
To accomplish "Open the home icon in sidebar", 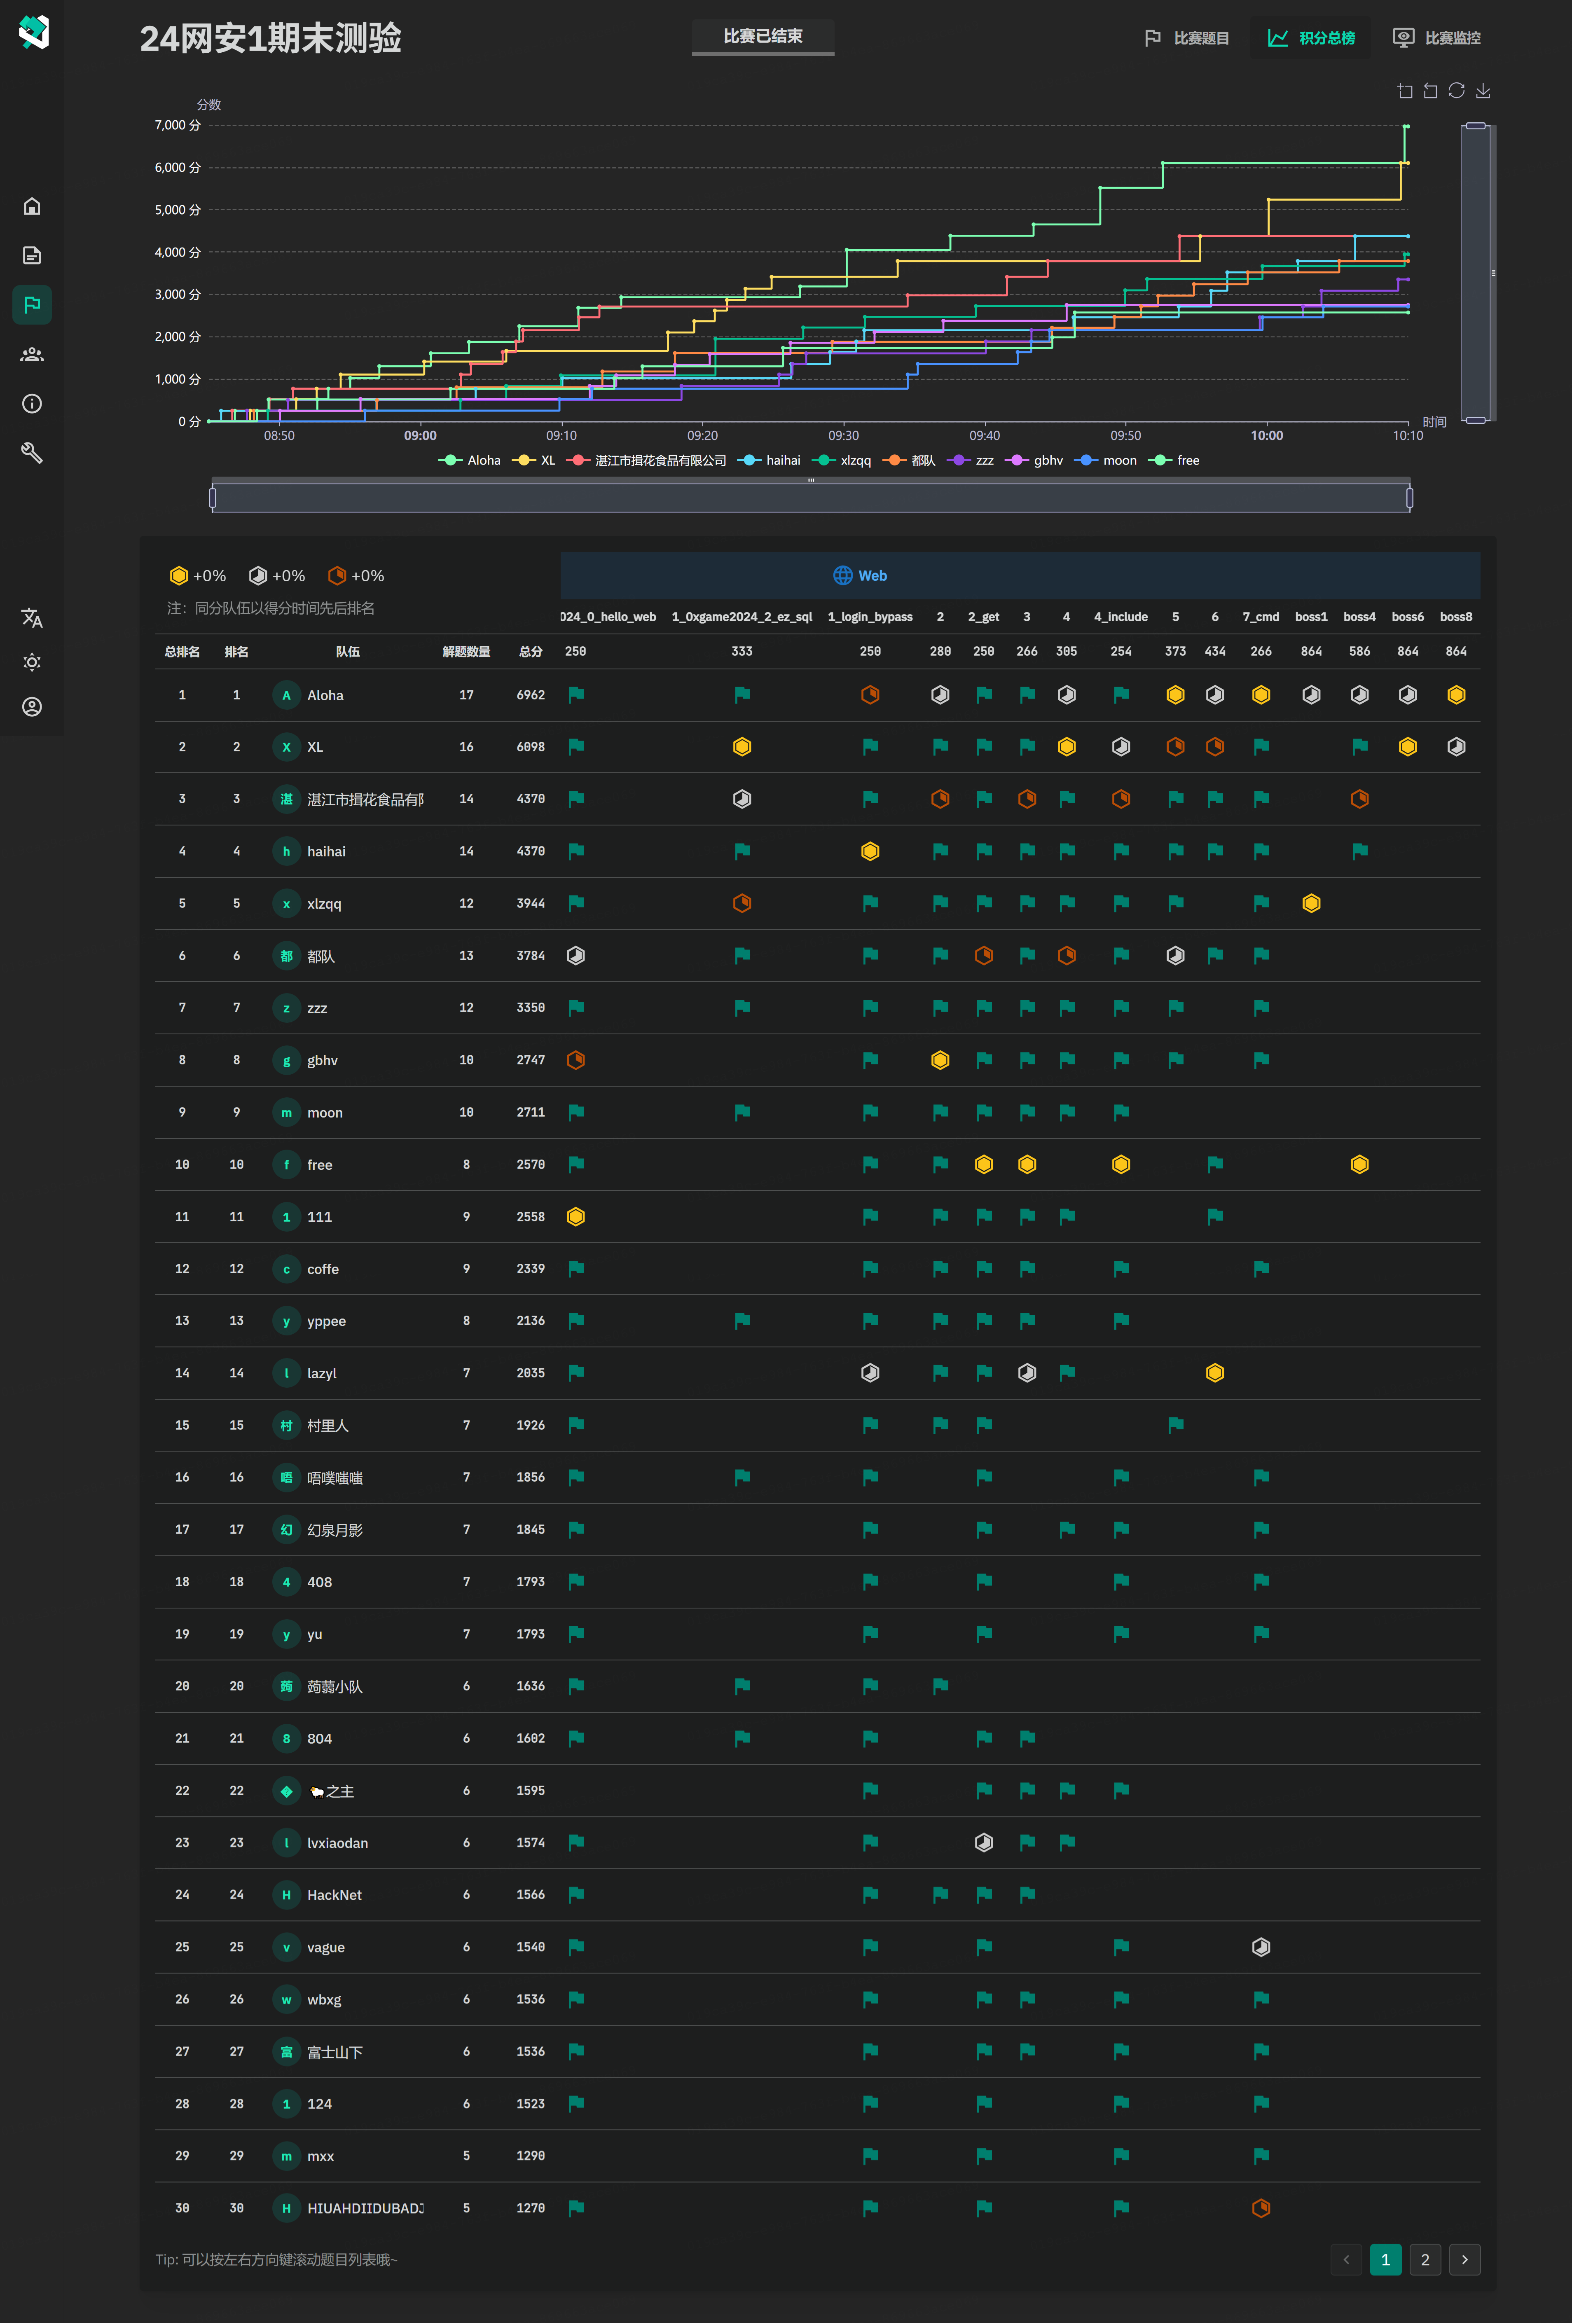I will click(32, 206).
